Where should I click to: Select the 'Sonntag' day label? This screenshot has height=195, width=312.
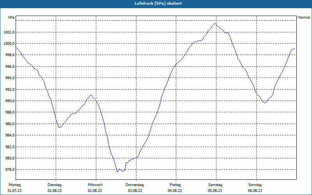(255, 185)
